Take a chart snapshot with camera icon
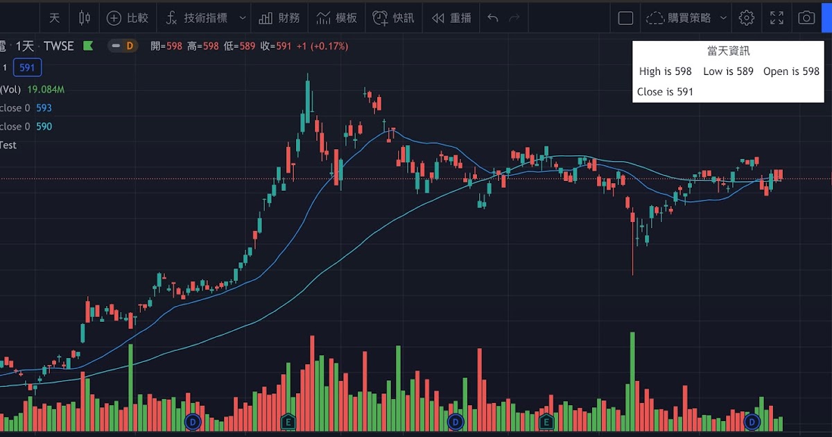This screenshot has height=437, width=832. point(806,17)
